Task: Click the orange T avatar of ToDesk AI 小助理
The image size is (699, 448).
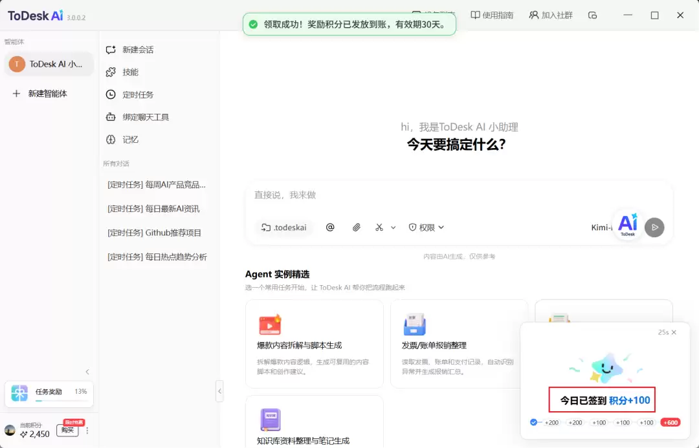Action: [17, 64]
